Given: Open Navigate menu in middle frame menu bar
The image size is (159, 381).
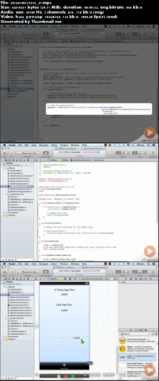Looking at the screenshot, I should [44, 145].
